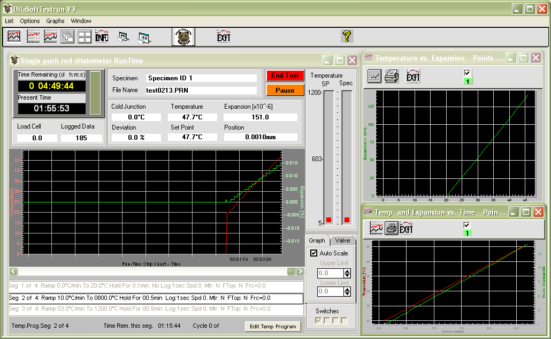Switch to the Valve tab
The image size is (551, 339).
(343, 240)
